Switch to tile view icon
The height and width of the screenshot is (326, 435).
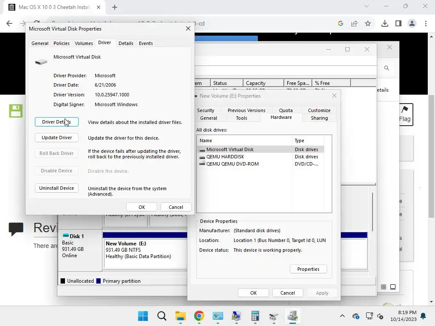393,287
